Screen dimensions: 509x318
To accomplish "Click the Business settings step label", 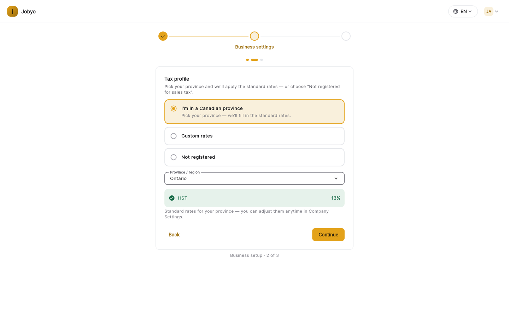I will tap(255, 47).
